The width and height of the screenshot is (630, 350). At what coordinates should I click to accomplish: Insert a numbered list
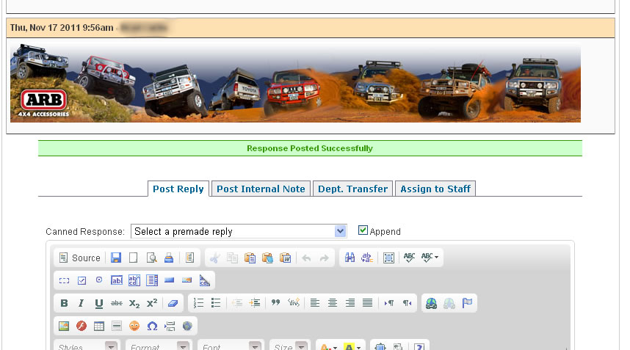point(198,303)
